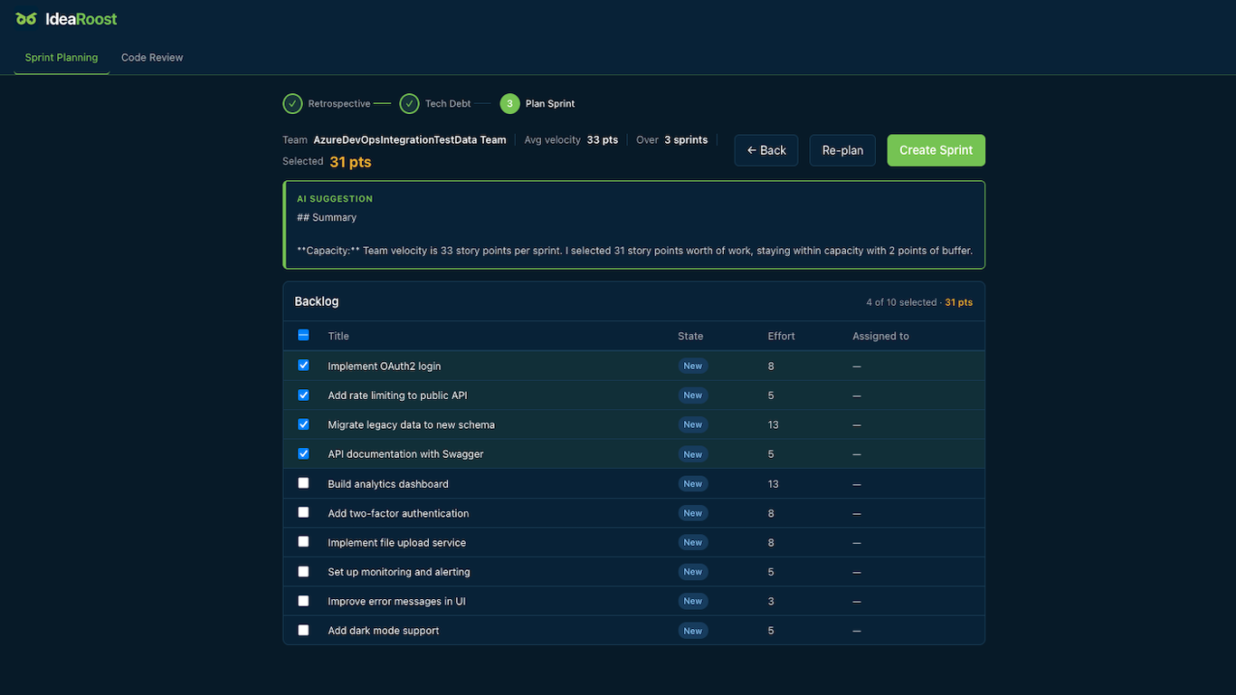Image resolution: width=1236 pixels, height=695 pixels.
Task: Toggle the select-all checkbox in Backlog header
Action: (x=303, y=336)
